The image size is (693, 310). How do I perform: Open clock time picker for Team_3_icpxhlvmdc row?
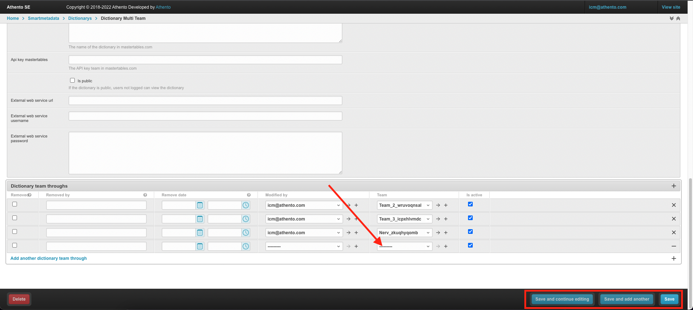click(x=246, y=219)
